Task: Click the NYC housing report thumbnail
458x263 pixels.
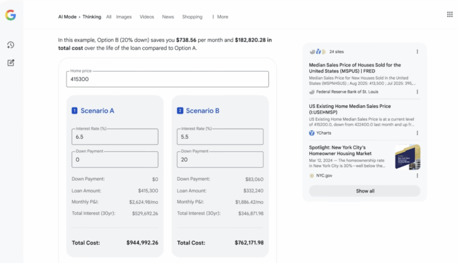Action: click(407, 158)
